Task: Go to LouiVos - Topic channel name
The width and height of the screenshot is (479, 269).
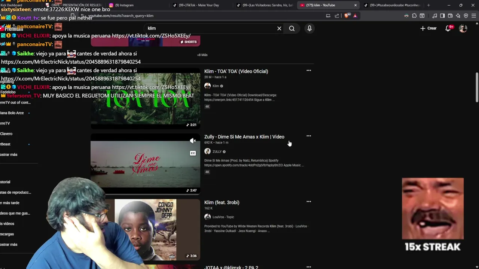Action: pyautogui.click(x=223, y=217)
